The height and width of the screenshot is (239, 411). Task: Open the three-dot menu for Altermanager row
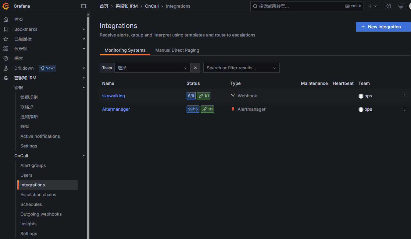[405, 109]
